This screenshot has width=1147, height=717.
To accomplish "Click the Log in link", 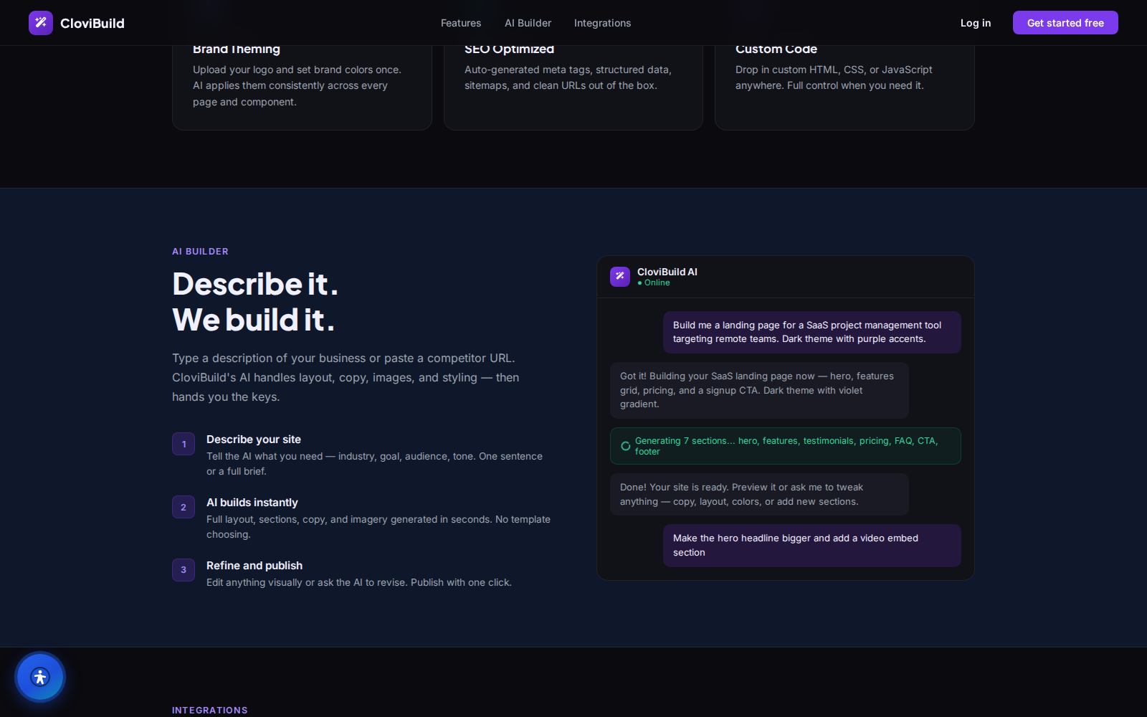I will [976, 23].
